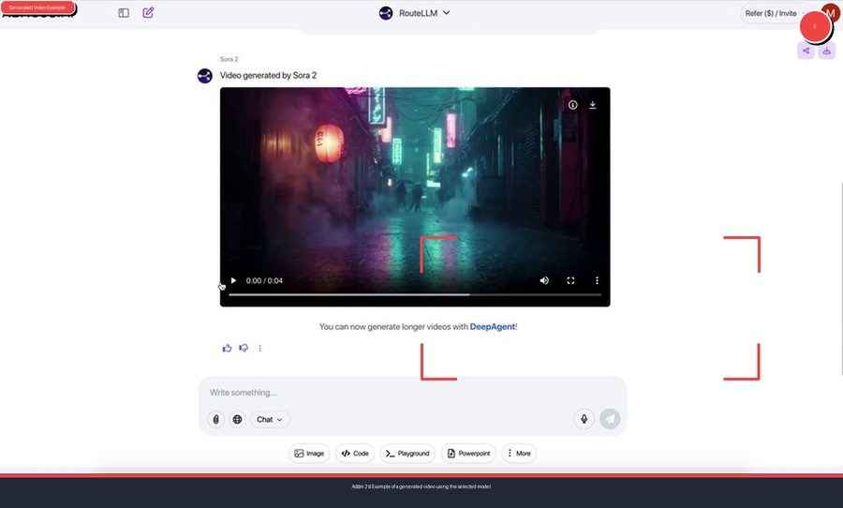
Task: Expand the RouteLLM model dropdown
Action: coord(415,13)
